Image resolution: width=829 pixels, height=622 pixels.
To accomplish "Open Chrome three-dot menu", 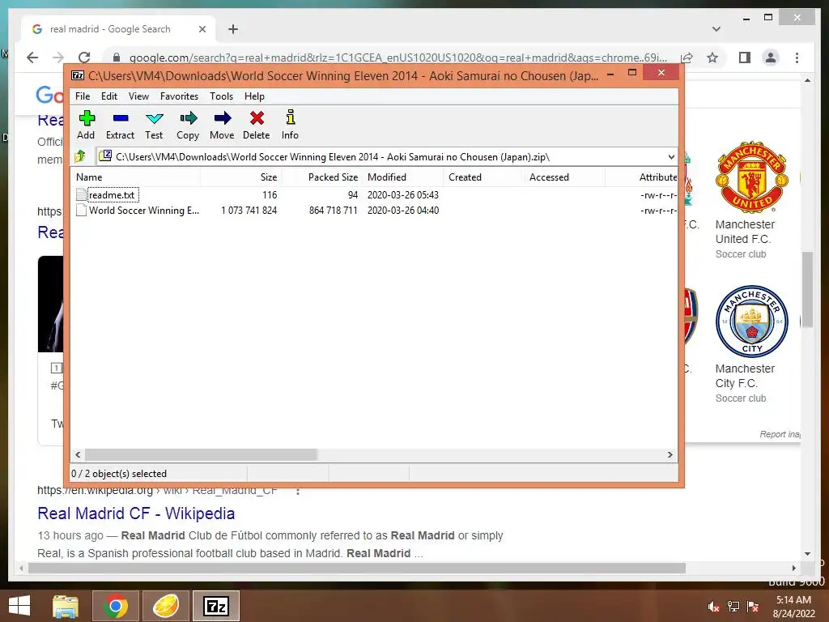I will coord(797,58).
